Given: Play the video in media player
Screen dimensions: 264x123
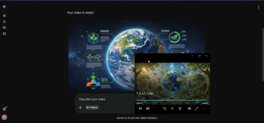Looking at the screenshot, I should [172, 109].
